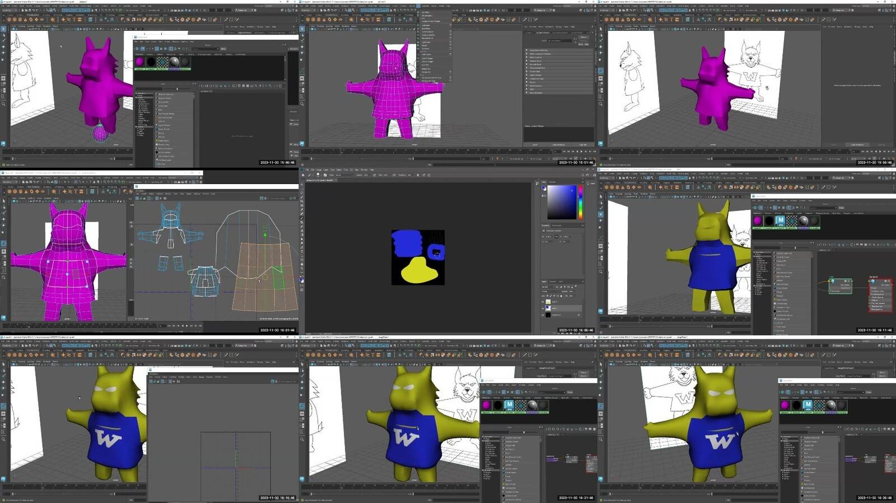Click polygon sphere shelf icon in 15:46:46 frame
The image size is (896, 503).
[8, 20]
